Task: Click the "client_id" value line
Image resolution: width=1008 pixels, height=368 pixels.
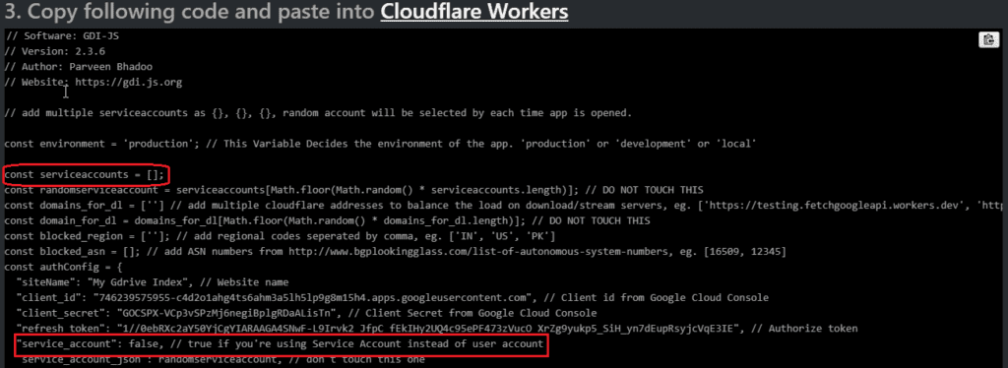Action: [392, 298]
